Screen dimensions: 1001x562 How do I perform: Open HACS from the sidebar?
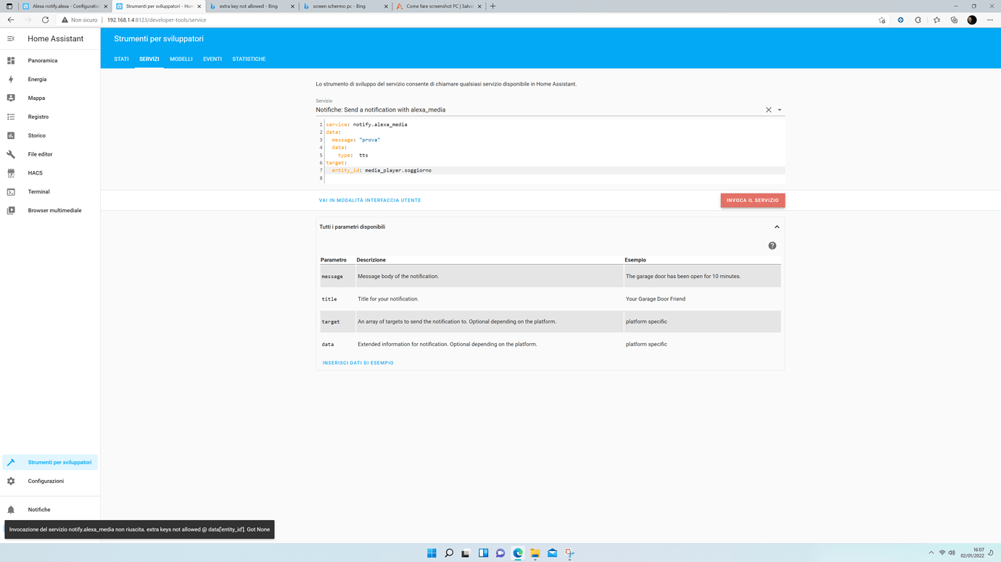pos(35,172)
